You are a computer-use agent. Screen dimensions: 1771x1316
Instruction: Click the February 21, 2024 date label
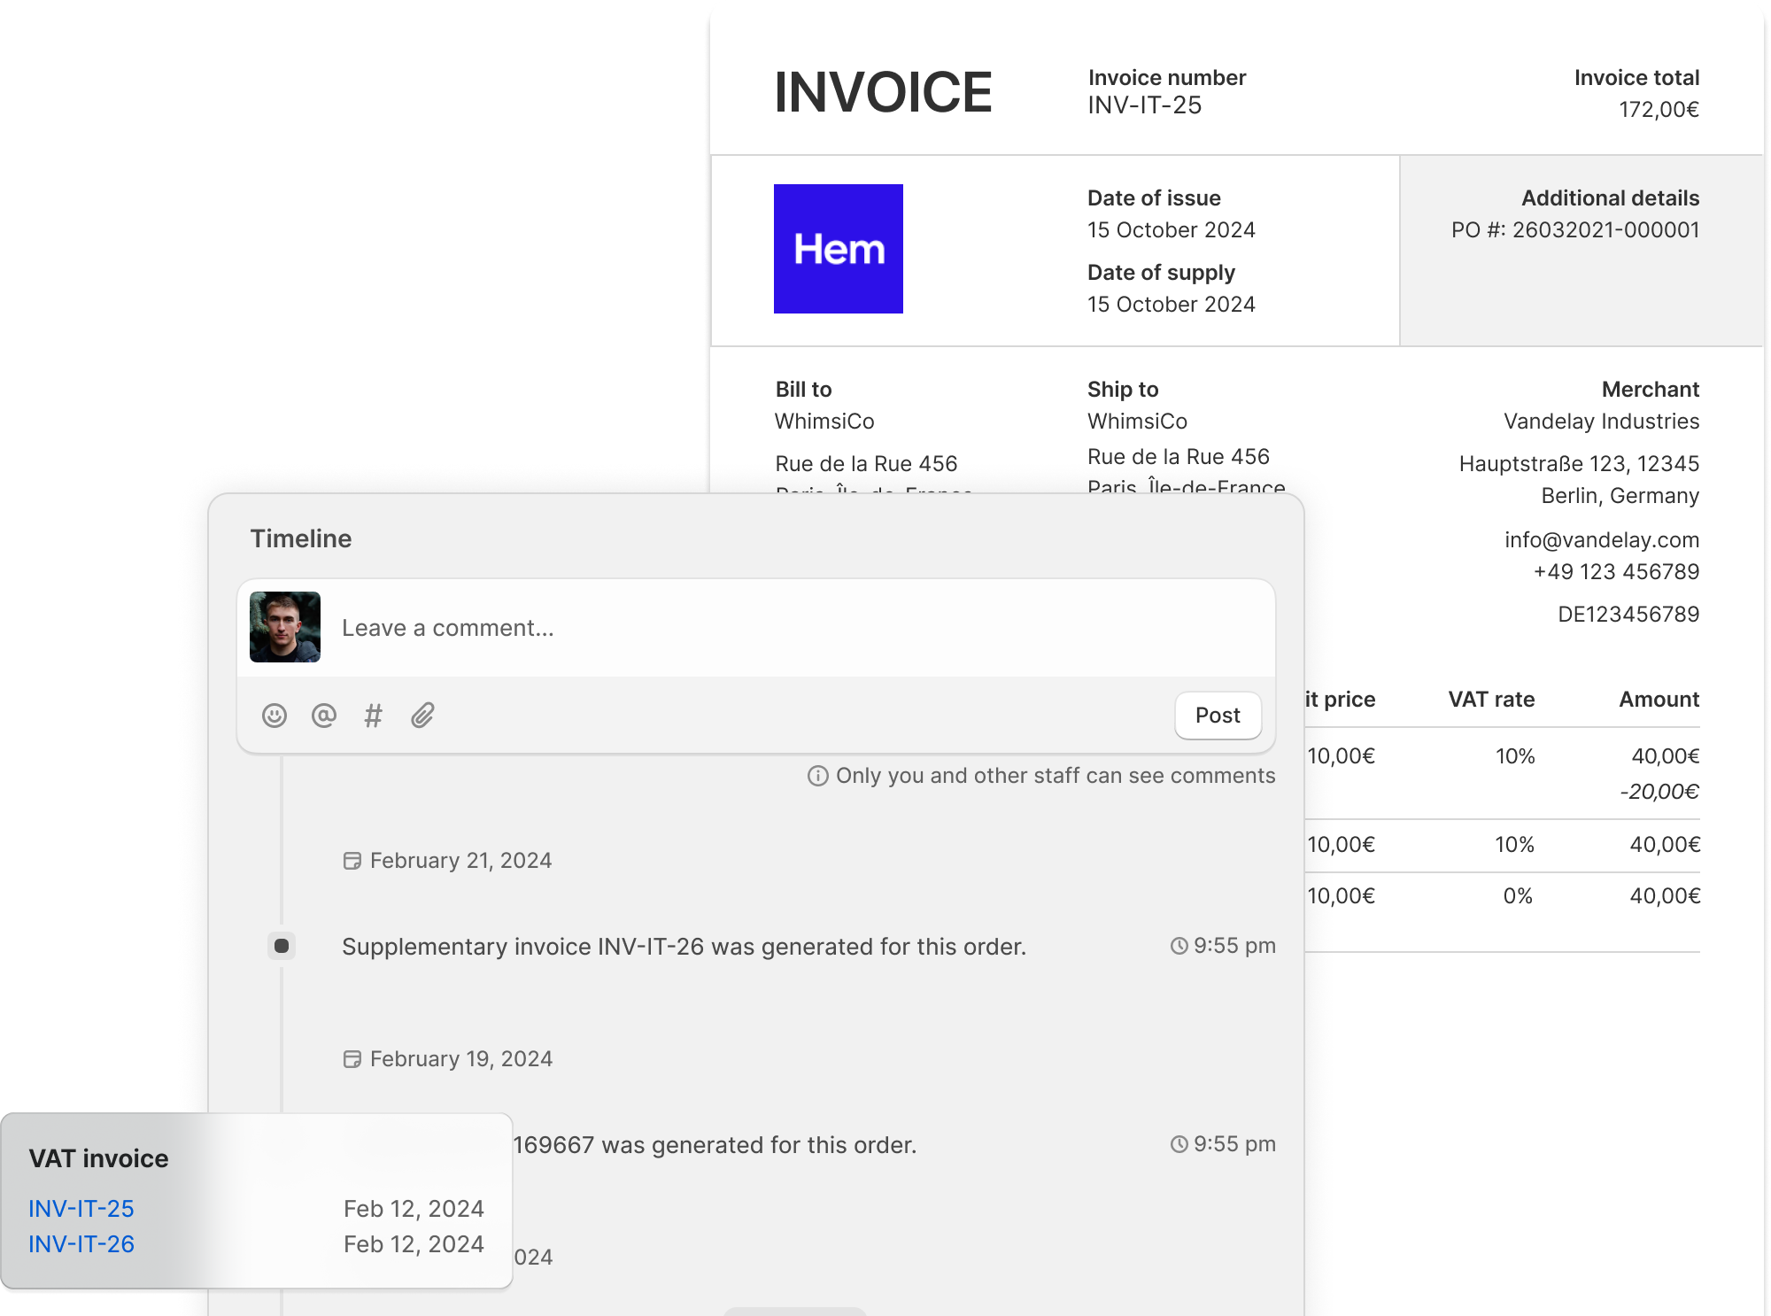(460, 861)
